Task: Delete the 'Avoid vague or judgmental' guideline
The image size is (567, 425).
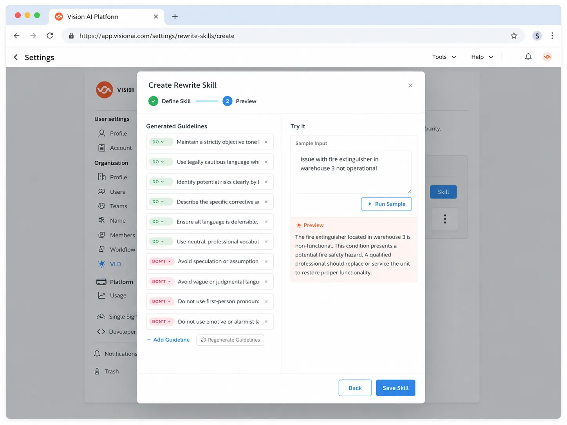Action: [x=266, y=282]
